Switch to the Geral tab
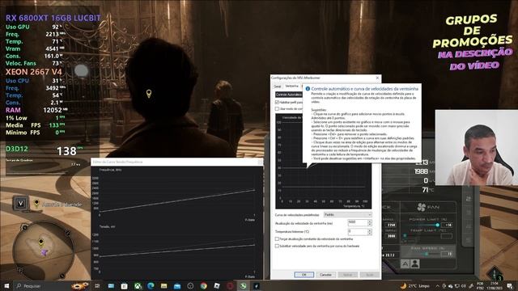 coord(277,86)
